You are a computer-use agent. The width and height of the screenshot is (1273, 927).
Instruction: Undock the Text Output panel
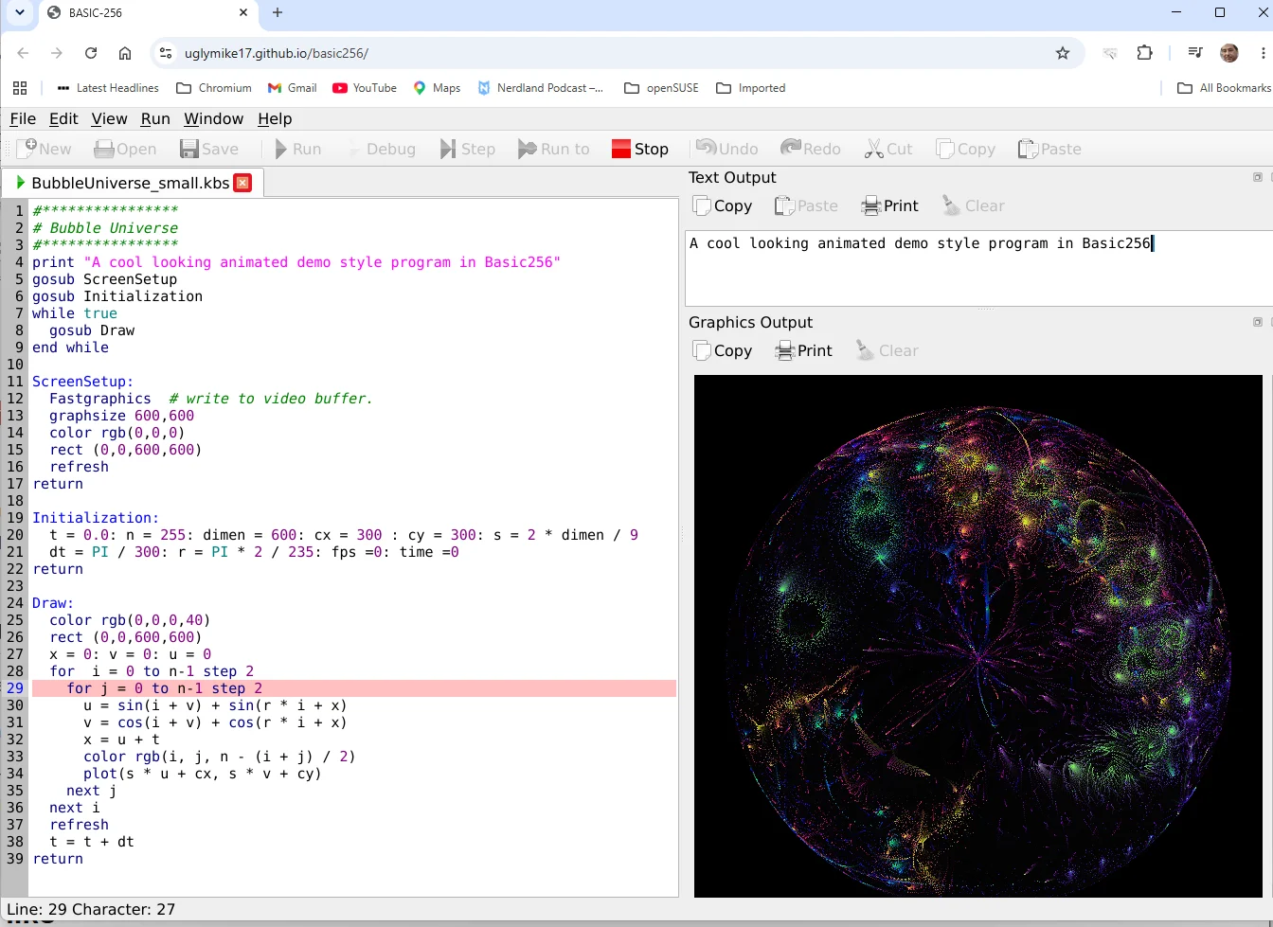tap(1258, 177)
